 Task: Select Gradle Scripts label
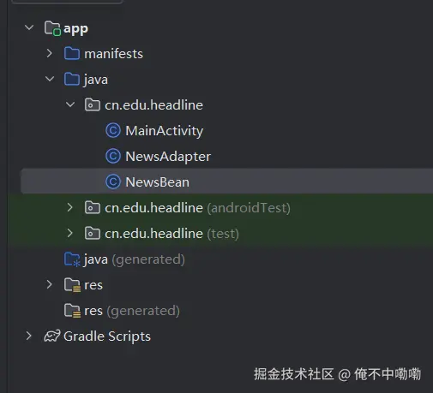(107, 336)
